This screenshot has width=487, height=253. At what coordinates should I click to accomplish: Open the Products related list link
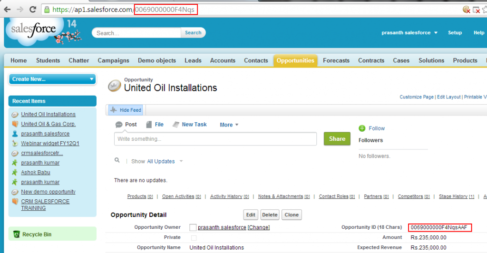[140, 196]
